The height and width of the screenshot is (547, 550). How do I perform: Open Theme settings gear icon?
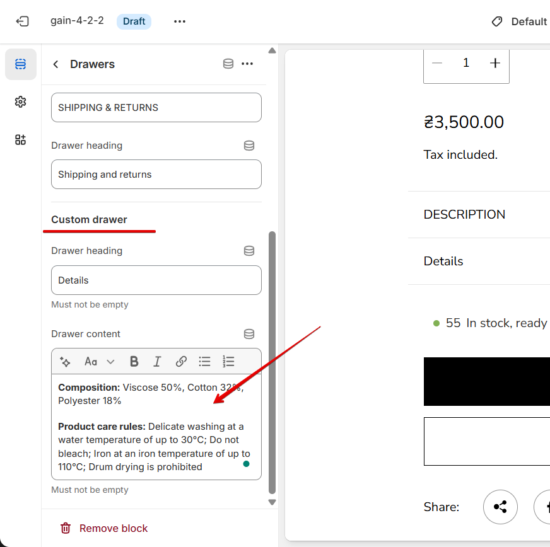point(21,102)
